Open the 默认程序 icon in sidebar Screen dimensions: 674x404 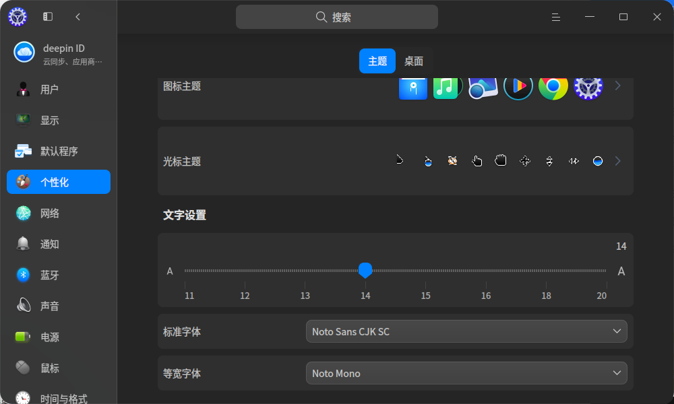23,151
